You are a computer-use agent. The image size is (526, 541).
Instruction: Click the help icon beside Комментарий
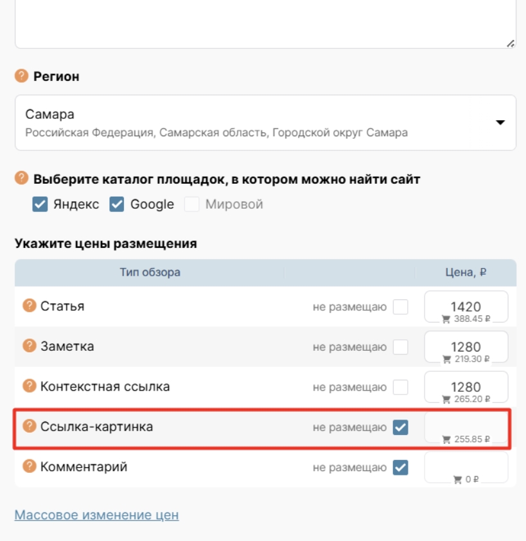click(29, 466)
